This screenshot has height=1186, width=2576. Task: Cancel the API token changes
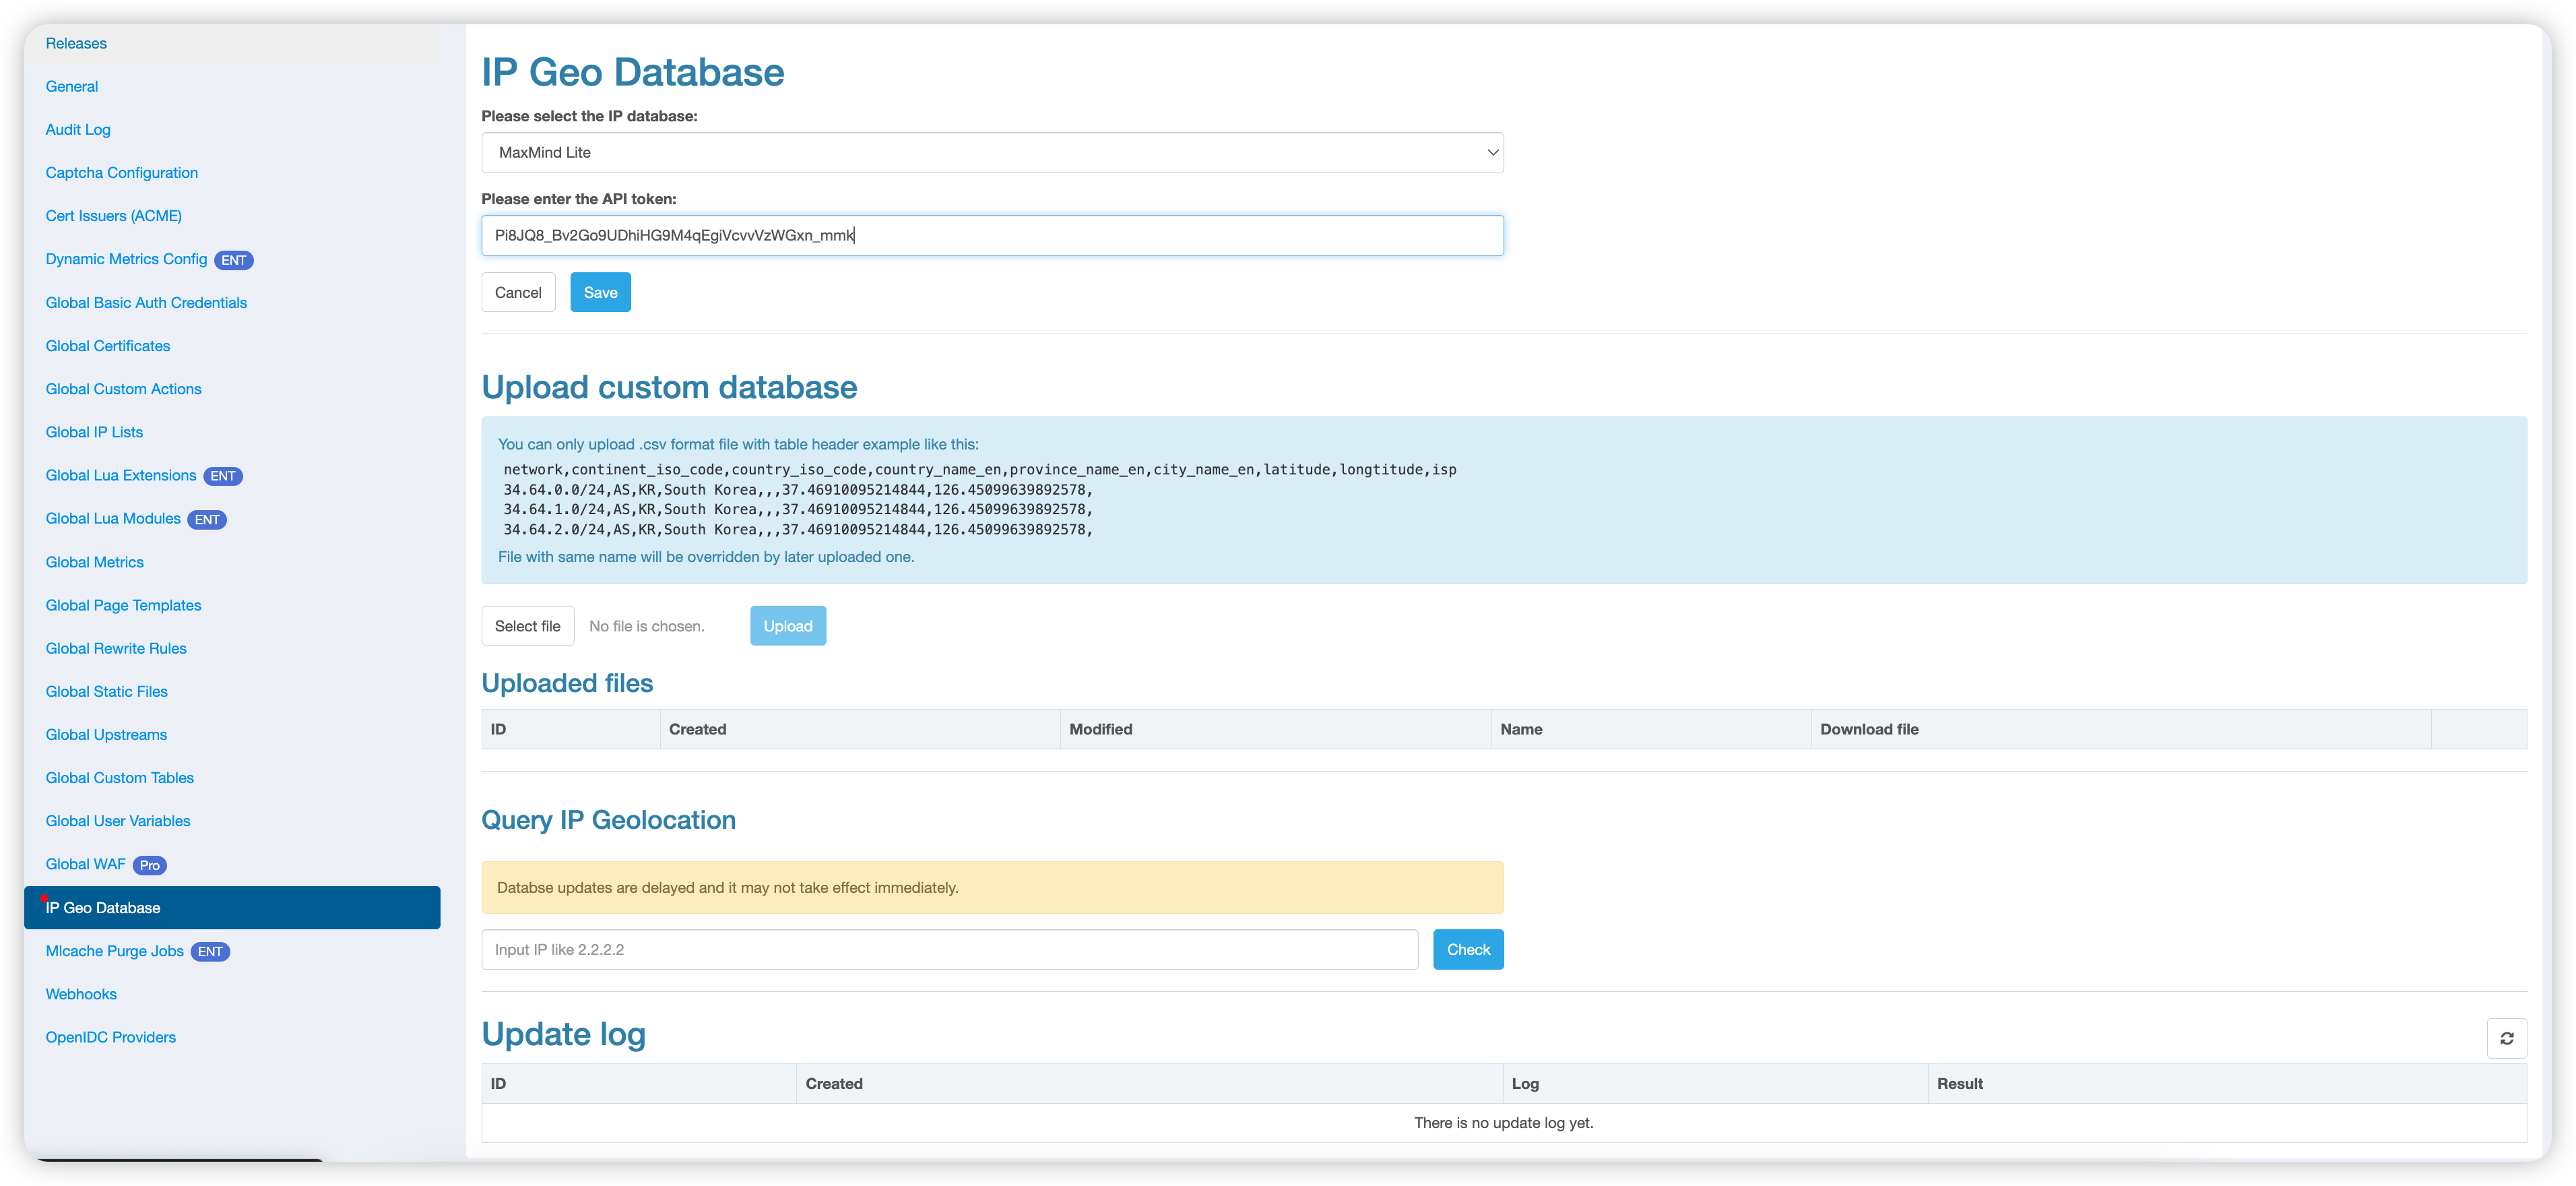pos(518,292)
